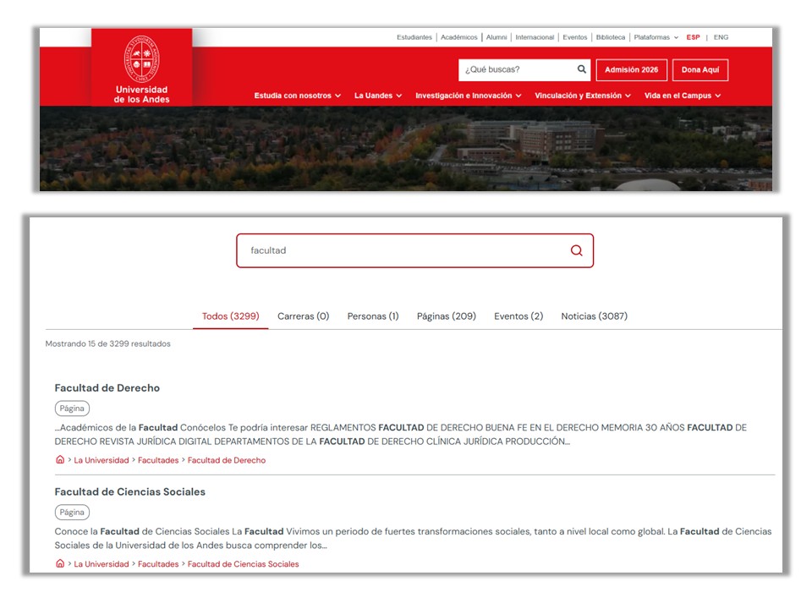Click the red search icon beside facultad
The width and height of the screenshot is (812, 609).
pyautogui.click(x=576, y=250)
